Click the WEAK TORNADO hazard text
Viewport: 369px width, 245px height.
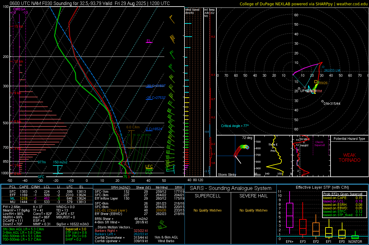tap(350, 158)
